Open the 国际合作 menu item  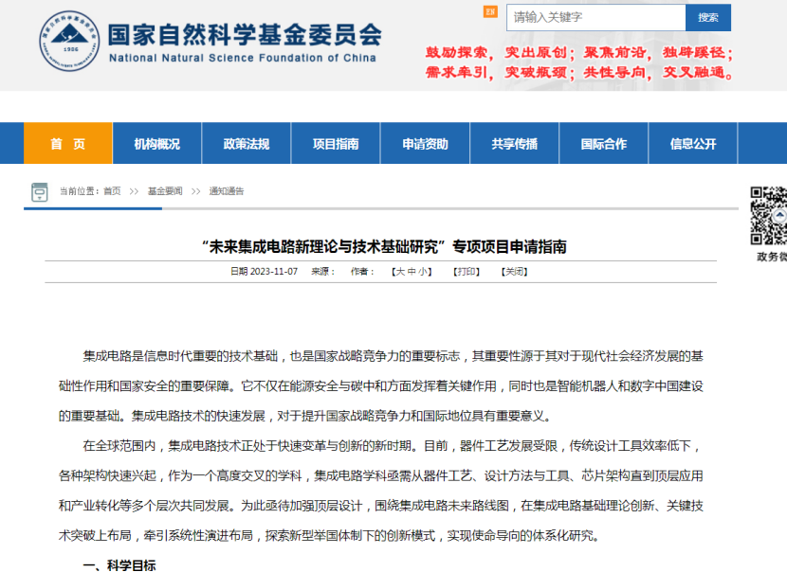[x=604, y=144]
